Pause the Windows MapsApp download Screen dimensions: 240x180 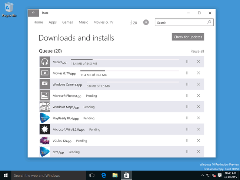tap(187, 107)
